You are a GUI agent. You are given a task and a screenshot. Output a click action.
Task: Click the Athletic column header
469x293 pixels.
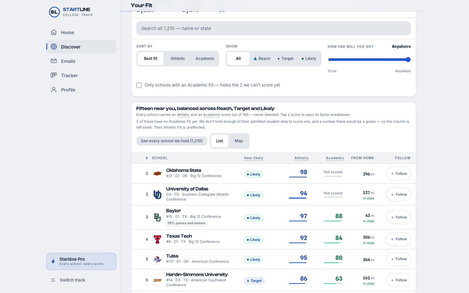[302, 158]
